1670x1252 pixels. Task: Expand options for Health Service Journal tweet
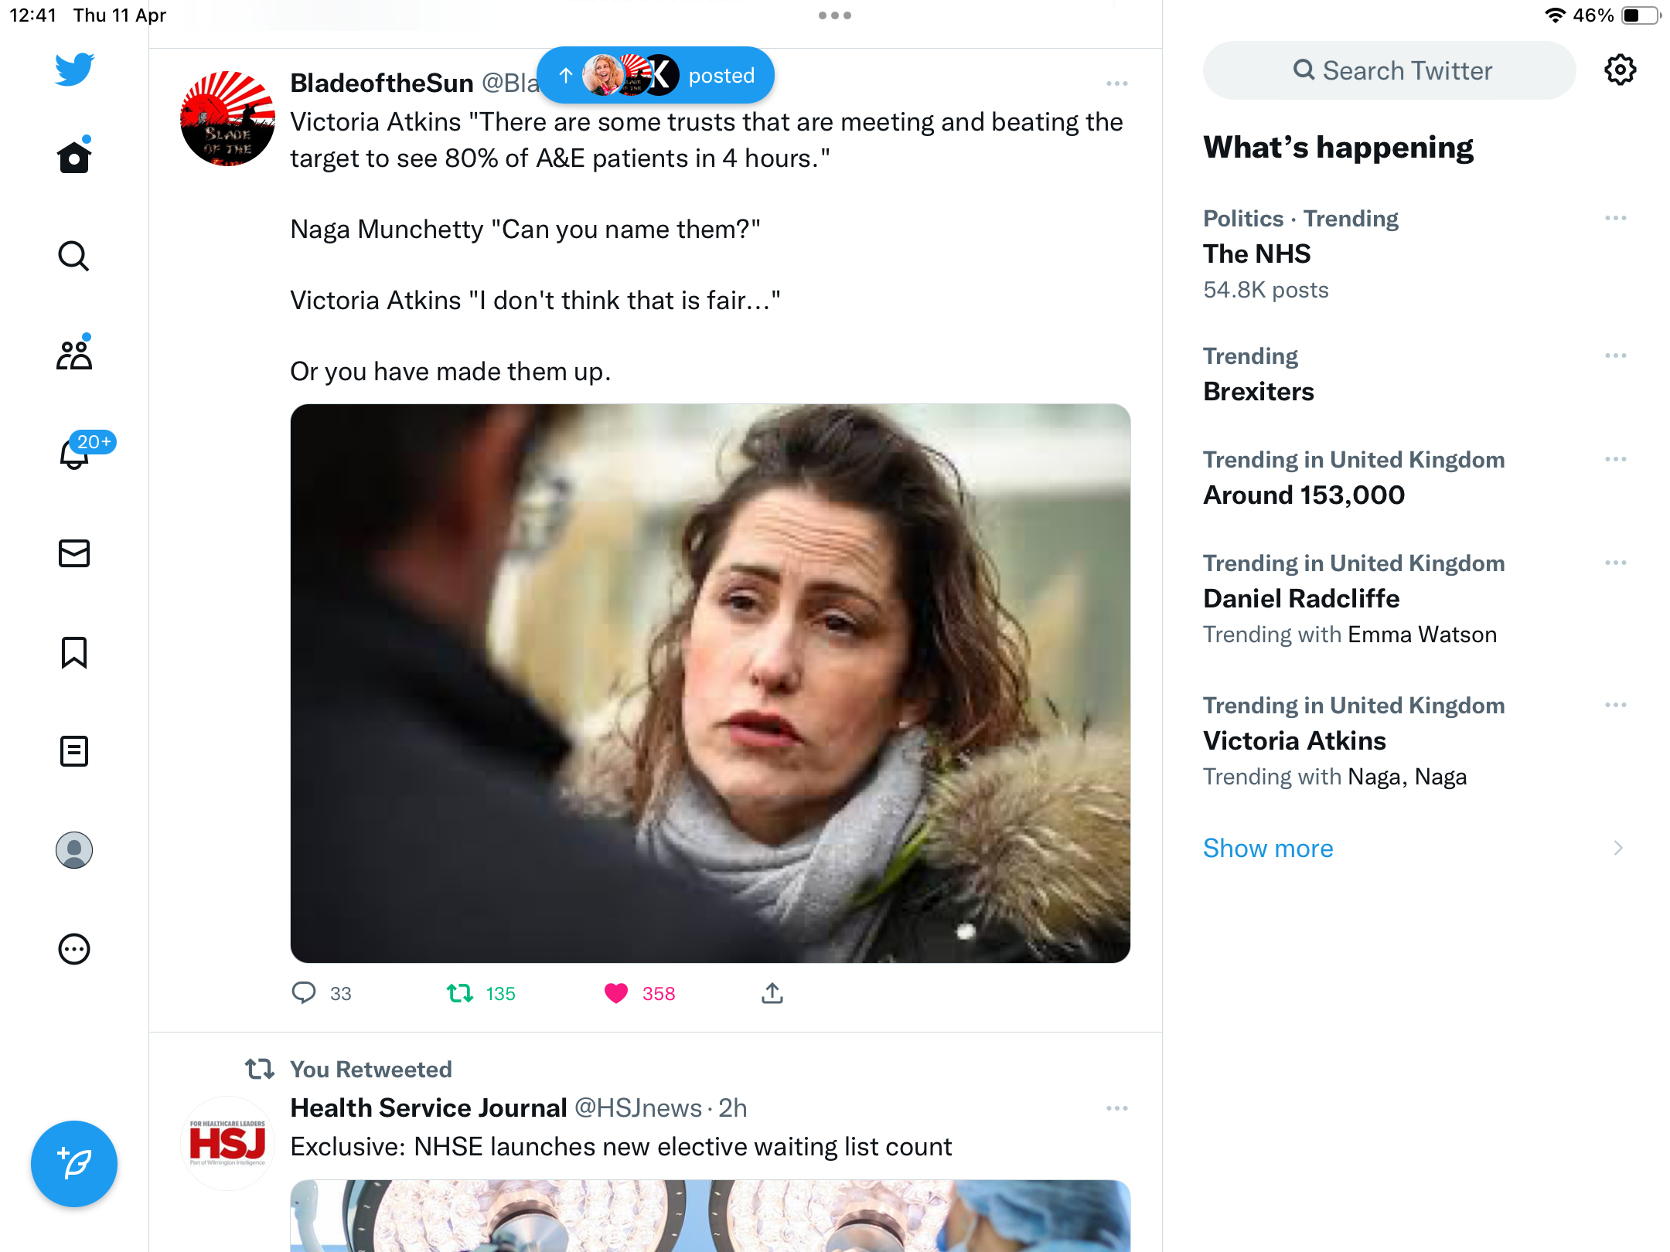pyautogui.click(x=1116, y=1108)
